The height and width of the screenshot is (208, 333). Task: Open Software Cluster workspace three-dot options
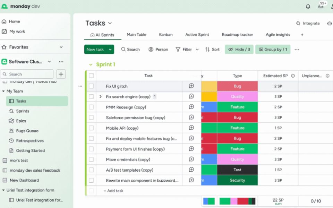pyautogui.click(x=61, y=62)
